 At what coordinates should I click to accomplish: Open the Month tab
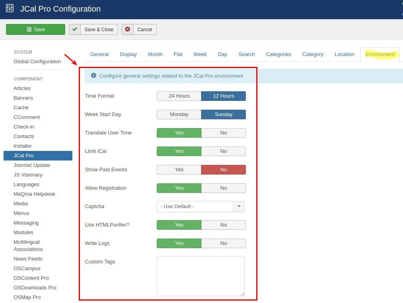click(155, 54)
